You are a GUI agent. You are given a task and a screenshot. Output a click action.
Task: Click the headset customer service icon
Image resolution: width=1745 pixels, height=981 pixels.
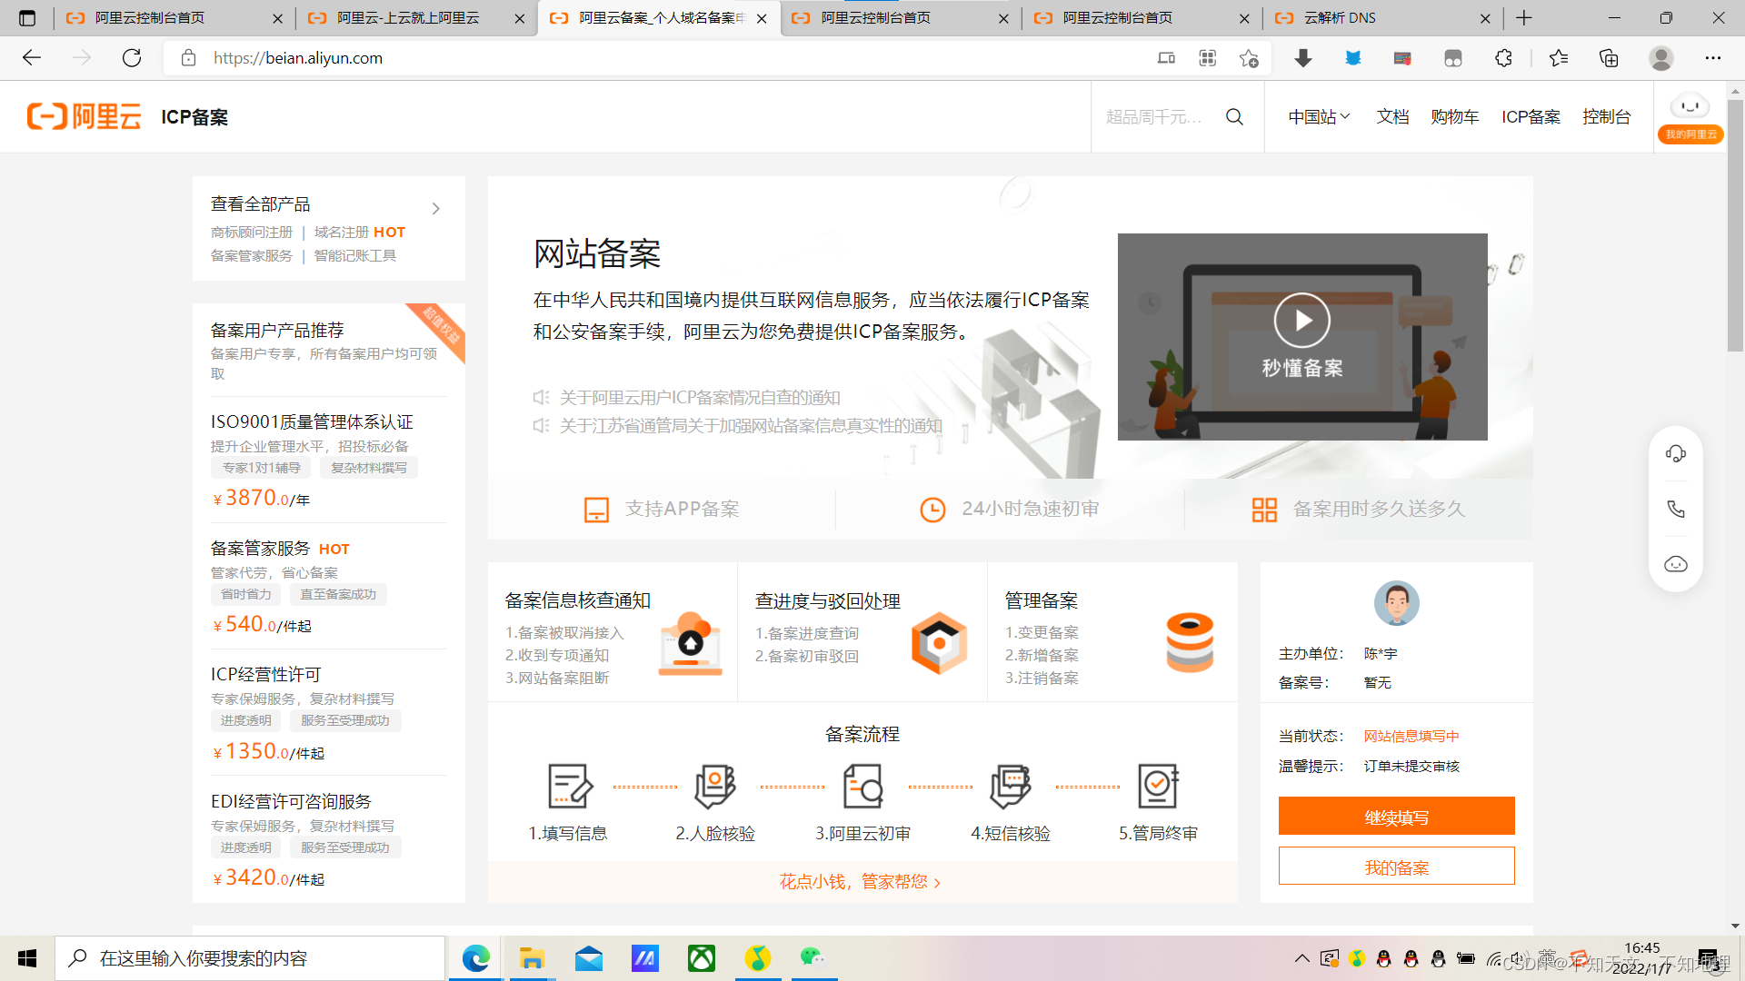(1675, 454)
